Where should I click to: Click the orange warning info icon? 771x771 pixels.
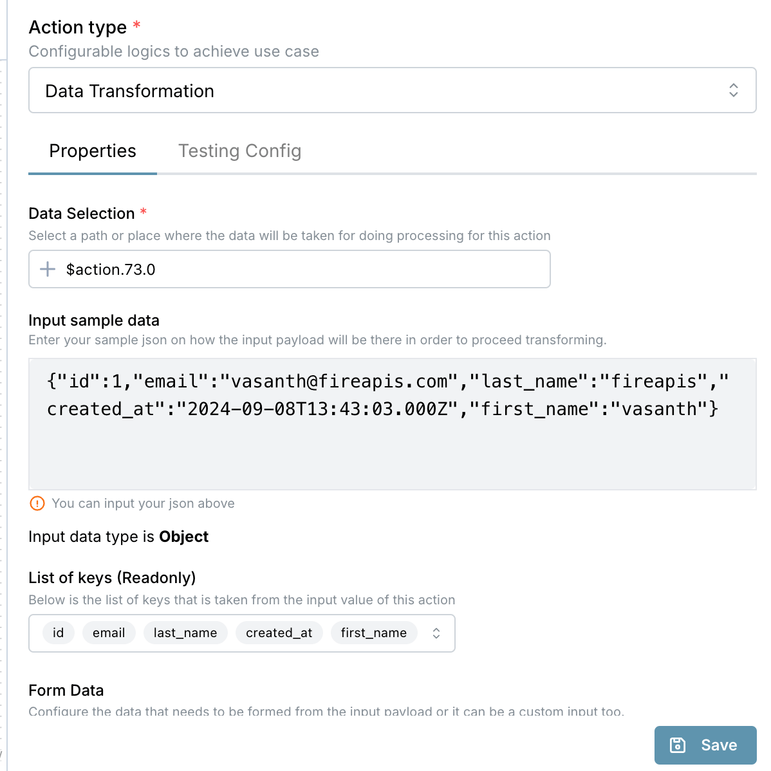pos(37,503)
